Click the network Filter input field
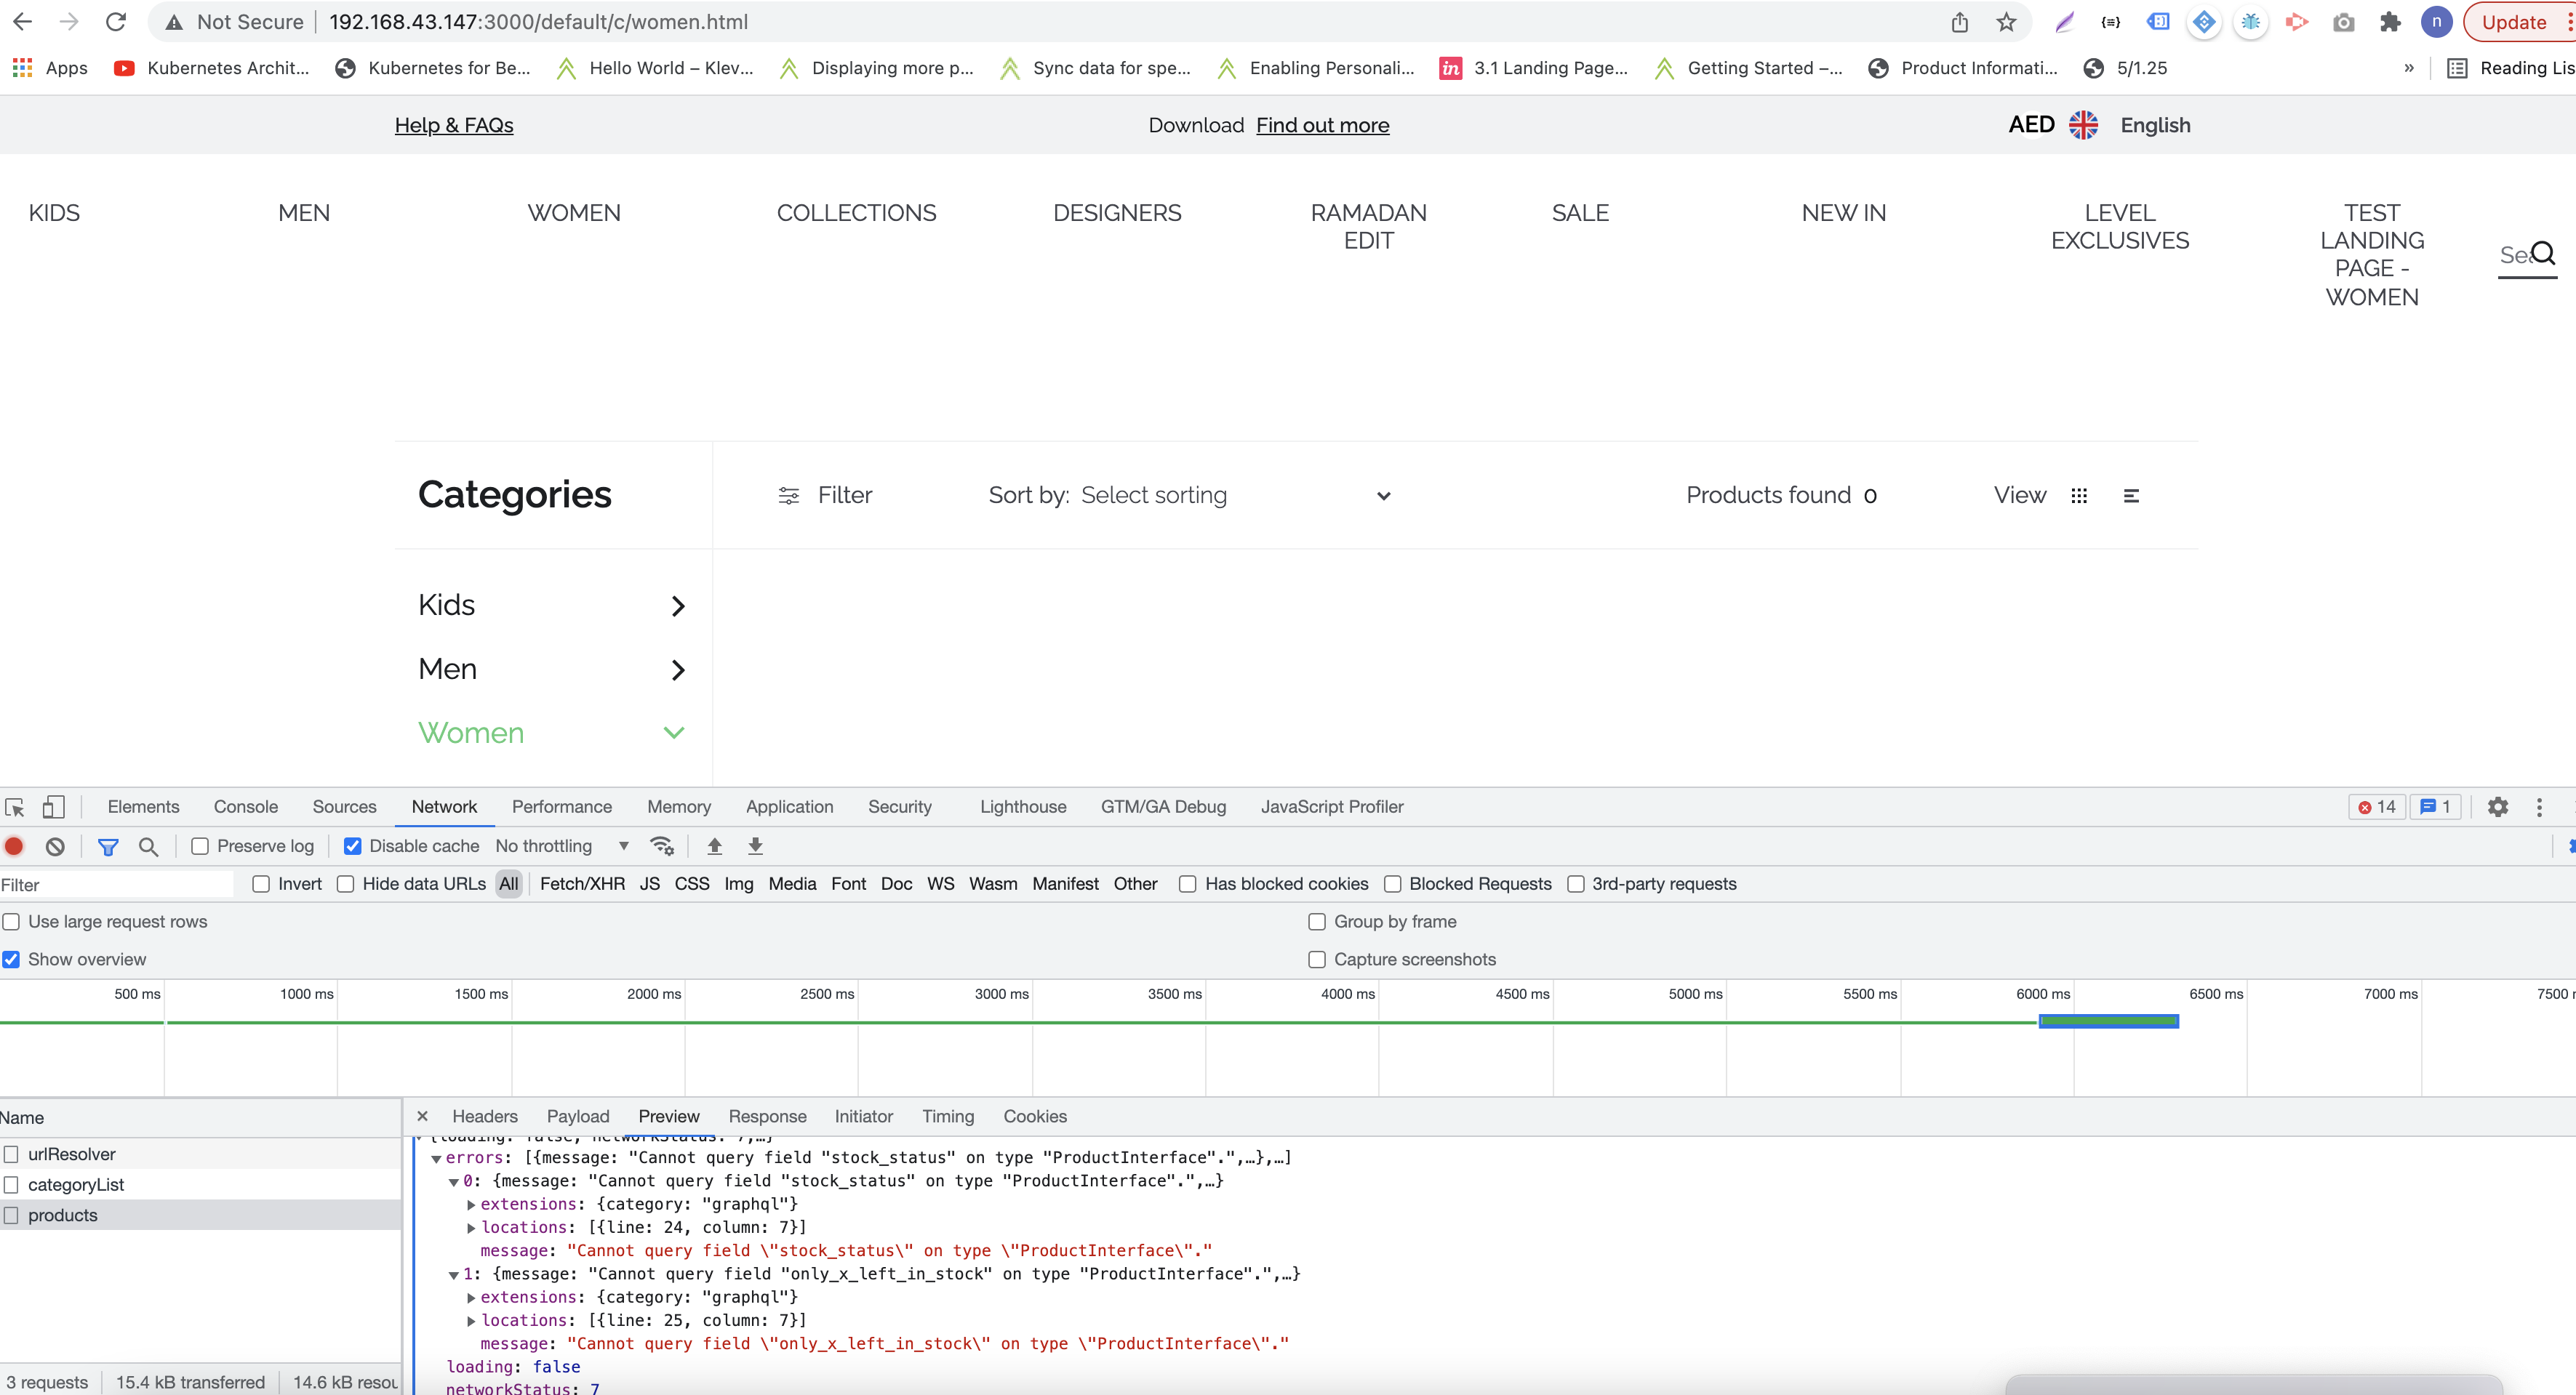This screenshot has width=2576, height=1395. (115, 885)
